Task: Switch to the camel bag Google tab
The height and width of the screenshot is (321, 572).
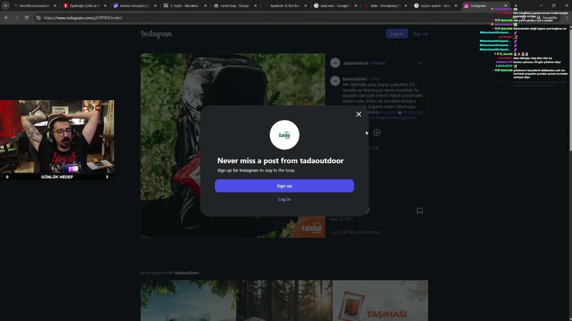Action: (235, 6)
